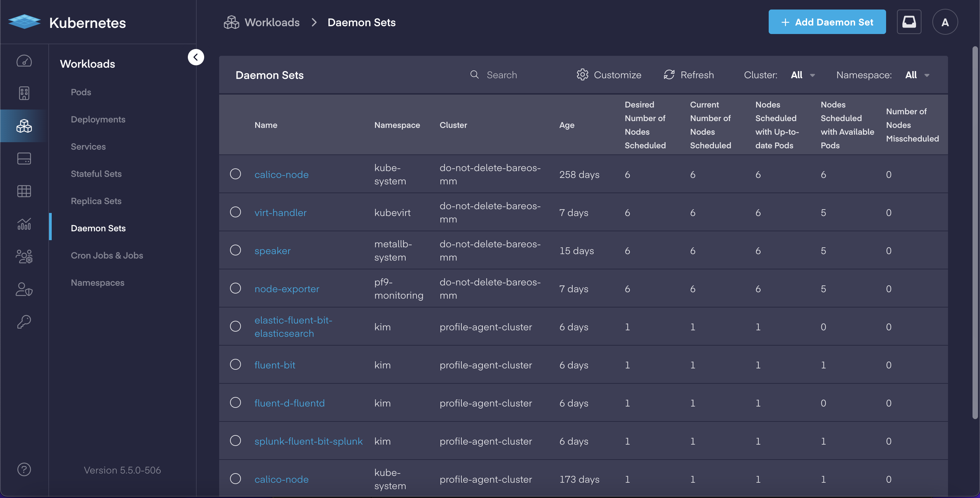Screen dimensions: 980x498
Task: Click the Kubernetes logo icon
Action: point(24,22)
